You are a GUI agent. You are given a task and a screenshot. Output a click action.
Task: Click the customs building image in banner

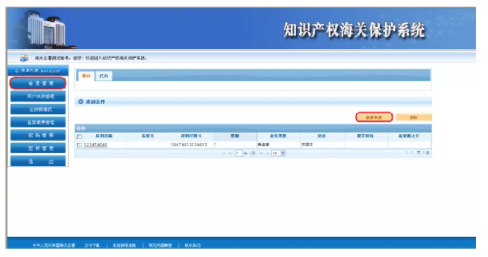(45, 30)
